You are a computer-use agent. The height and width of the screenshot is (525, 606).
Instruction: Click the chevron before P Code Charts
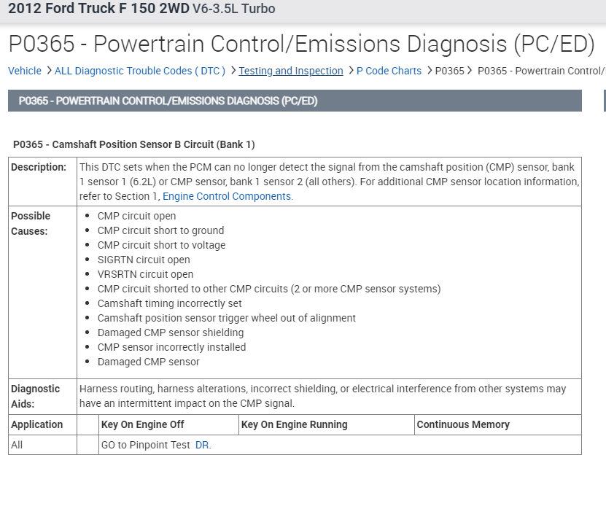pyautogui.click(x=350, y=71)
